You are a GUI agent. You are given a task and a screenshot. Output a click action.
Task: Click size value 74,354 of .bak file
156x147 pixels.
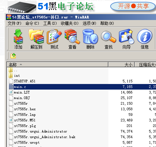point(127,137)
